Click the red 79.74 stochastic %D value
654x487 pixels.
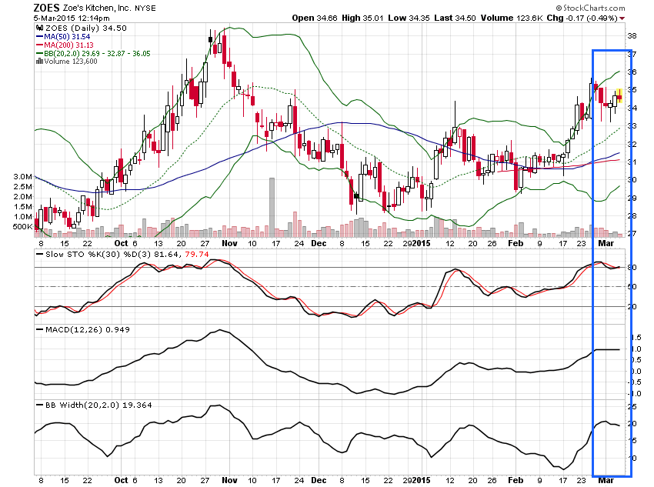click(196, 255)
